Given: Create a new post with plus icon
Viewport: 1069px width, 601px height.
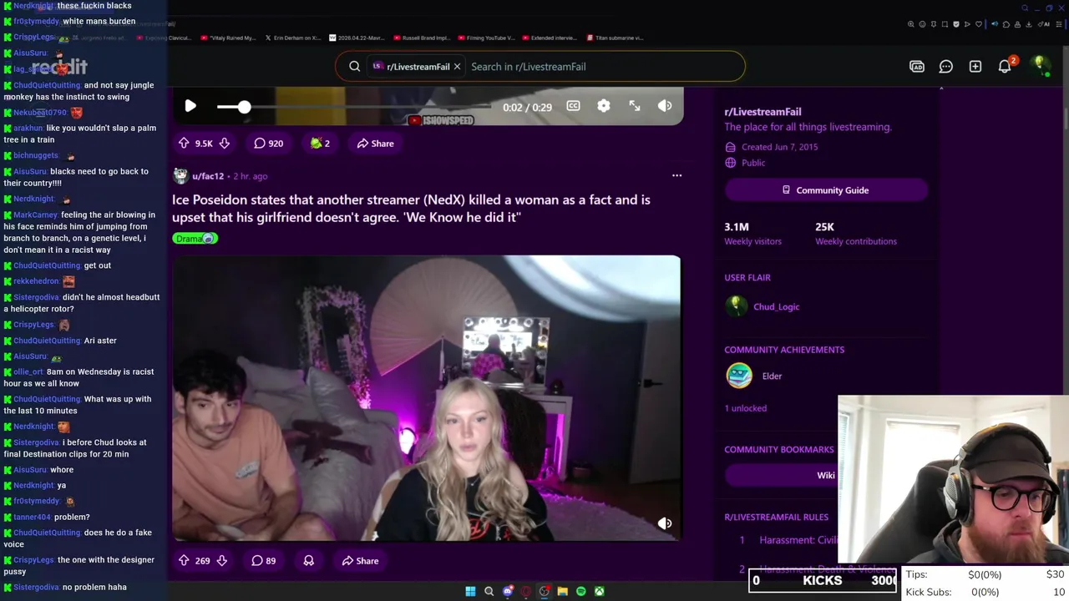Looking at the screenshot, I should [x=975, y=67].
